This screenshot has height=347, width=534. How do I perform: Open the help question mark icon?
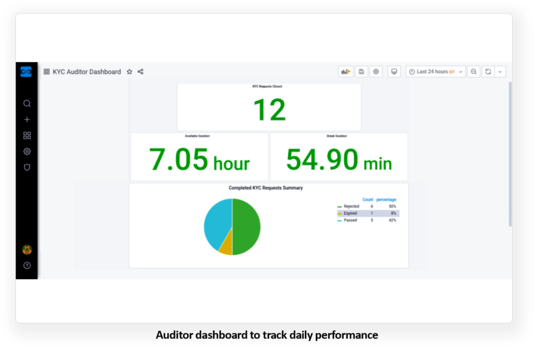point(27,265)
